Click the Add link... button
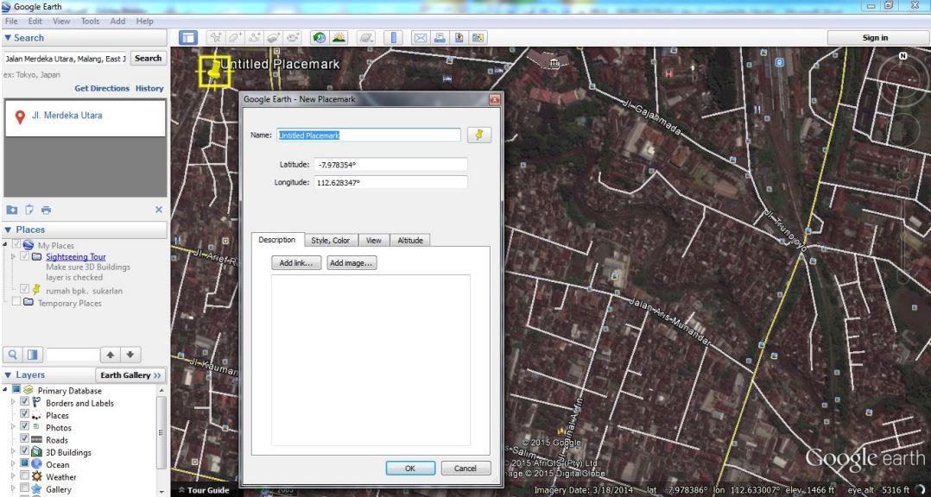The width and height of the screenshot is (931, 497). click(297, 262)
